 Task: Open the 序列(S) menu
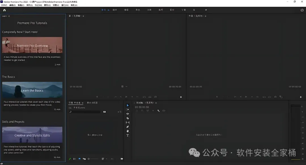coord(29,5)
